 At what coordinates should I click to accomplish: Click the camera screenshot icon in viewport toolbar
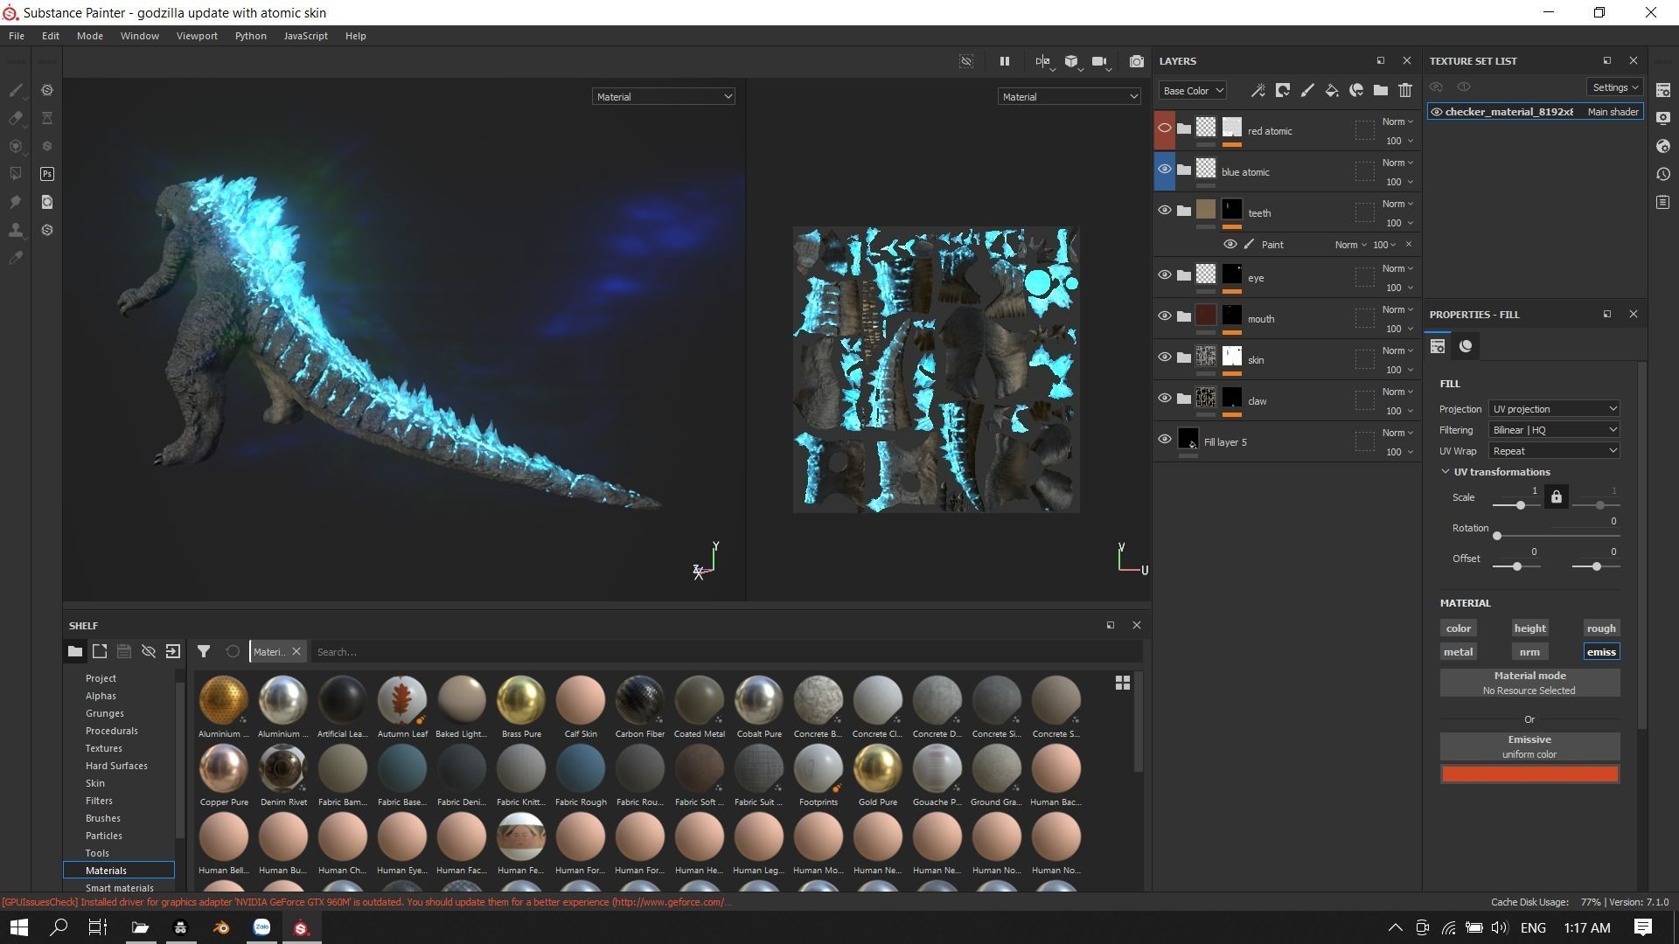1136,61
